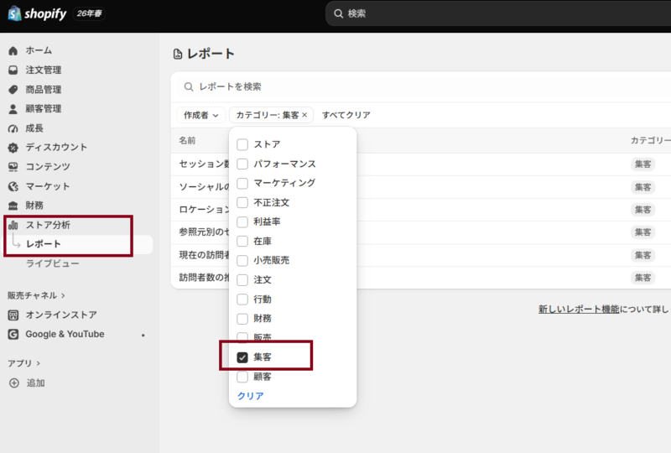Open Google & YouTube sales channel
The width and height of the screenshot is (671, 453).
tap(65, 335)
